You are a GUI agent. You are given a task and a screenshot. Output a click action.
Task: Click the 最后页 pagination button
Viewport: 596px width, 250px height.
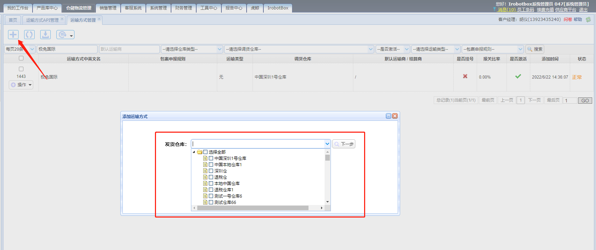tap(553, 100)
